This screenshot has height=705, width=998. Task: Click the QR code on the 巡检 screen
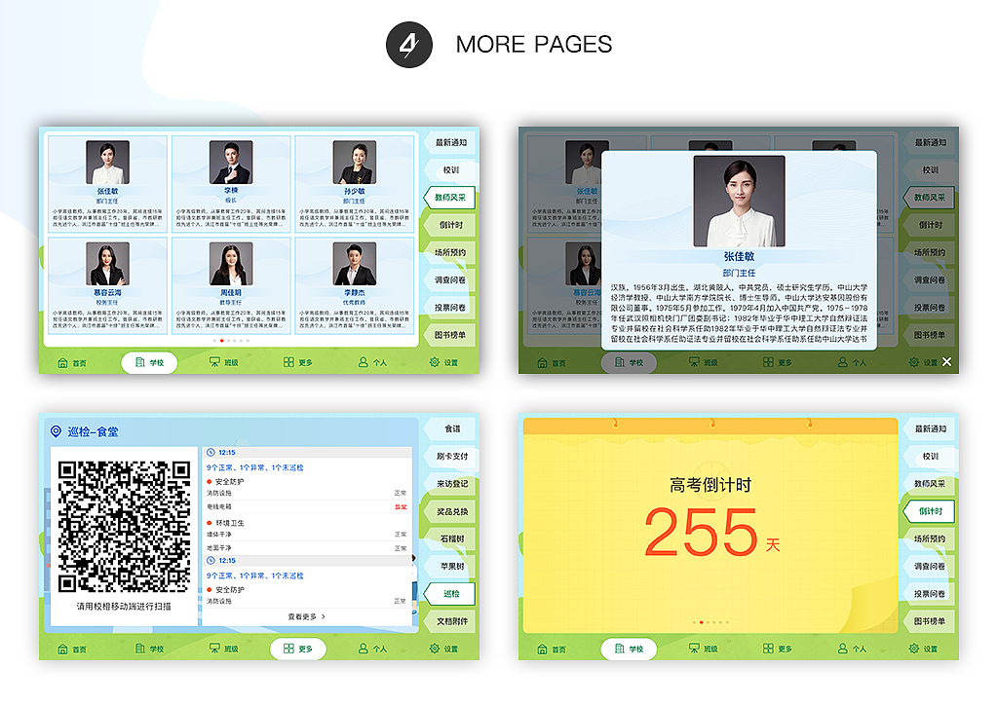click(x=124, y=527)
